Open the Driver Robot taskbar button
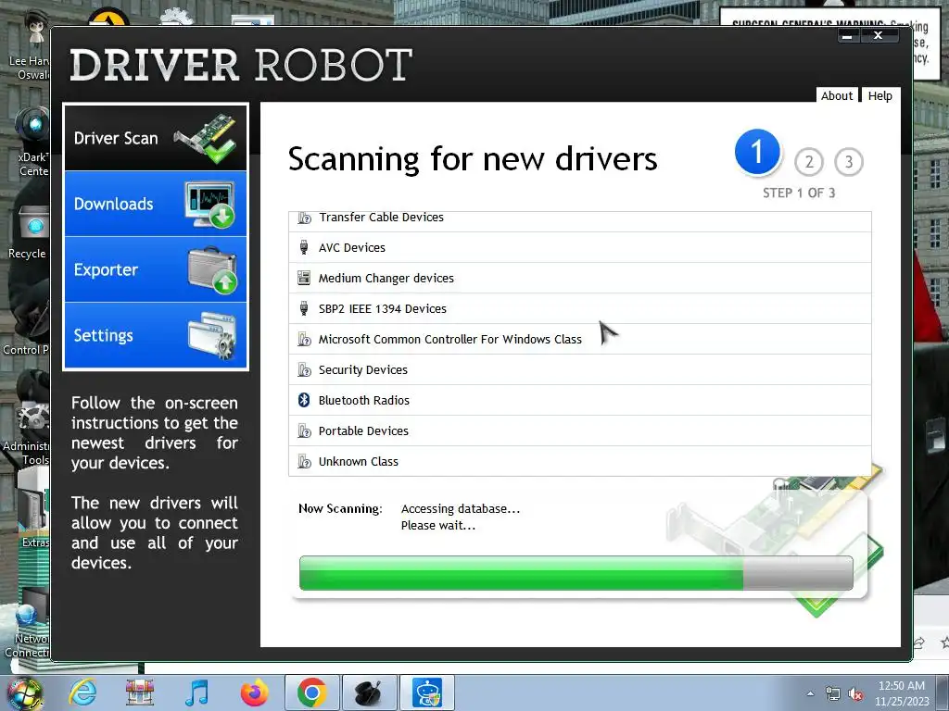The image size is (949, 711). [x=427, y=692]
